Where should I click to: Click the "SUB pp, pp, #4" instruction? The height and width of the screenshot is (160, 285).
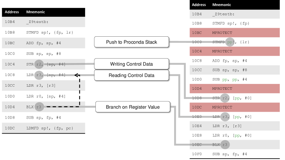[229, 79]
